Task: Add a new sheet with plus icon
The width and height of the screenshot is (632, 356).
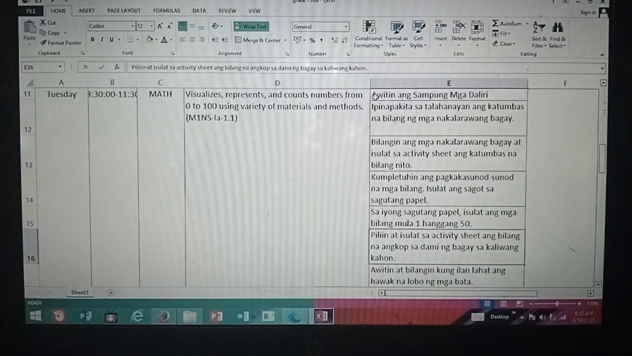Action: tap(111, 293)
